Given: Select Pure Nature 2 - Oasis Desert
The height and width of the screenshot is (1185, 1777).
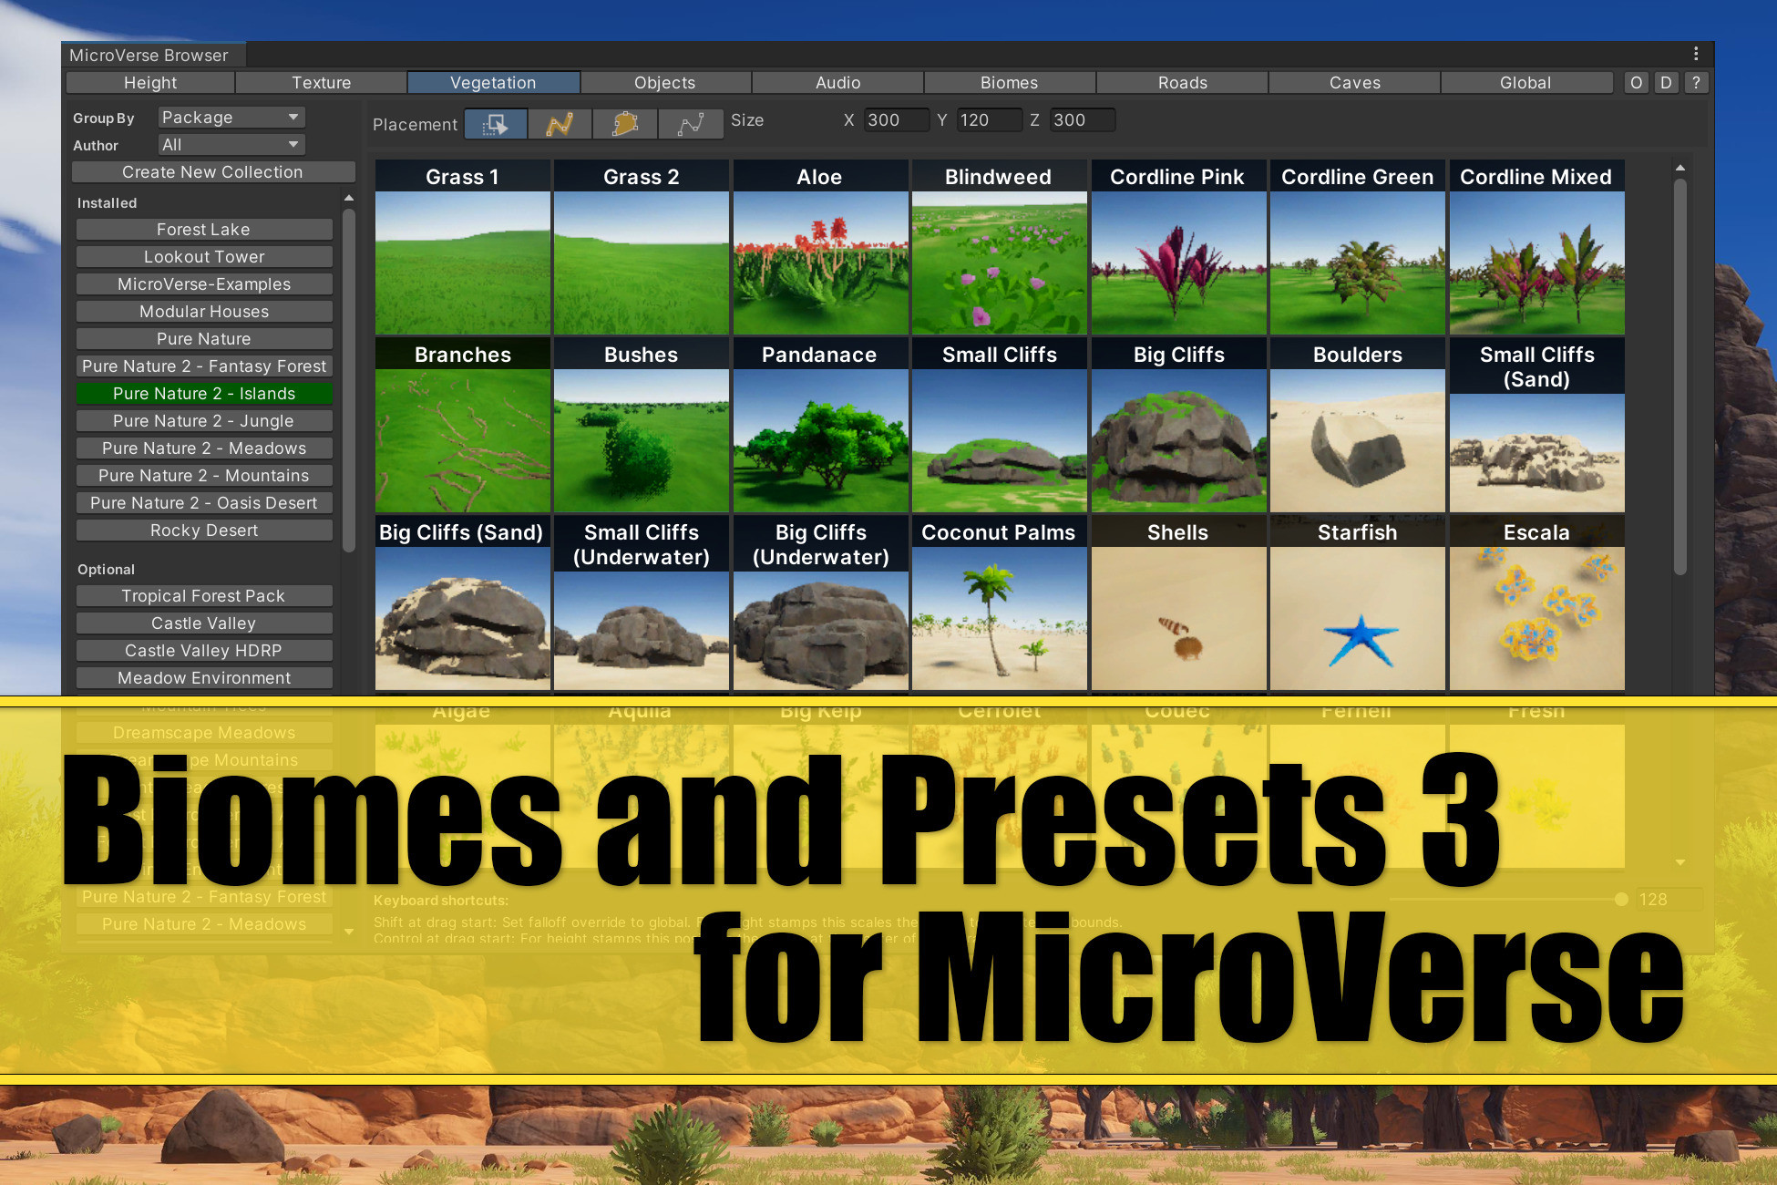Looking at the screenshot, I should tap(204, 503).
